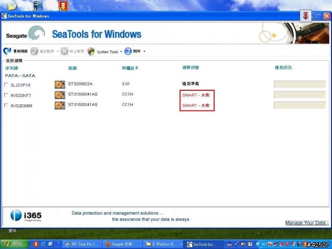Tick the checkbox for drive 9VS3D68M
The width and height of the screenshot is (332, 249).
pyautogui.click(x=6, y=105)
